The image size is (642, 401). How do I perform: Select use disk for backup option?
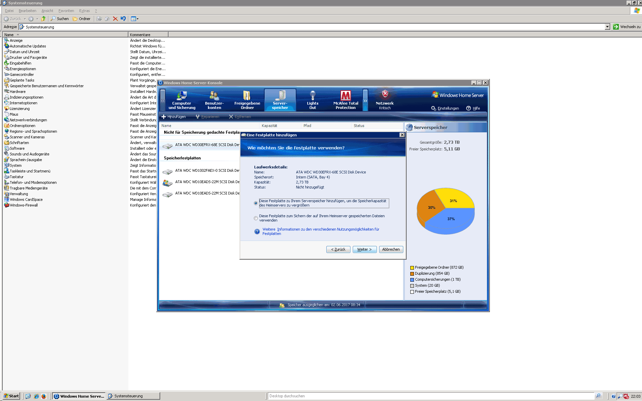click(256, 218)
